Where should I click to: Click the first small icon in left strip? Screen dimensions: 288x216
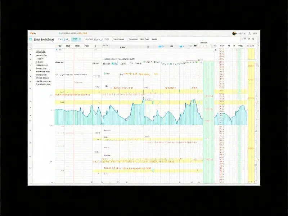tap(31, 50)
